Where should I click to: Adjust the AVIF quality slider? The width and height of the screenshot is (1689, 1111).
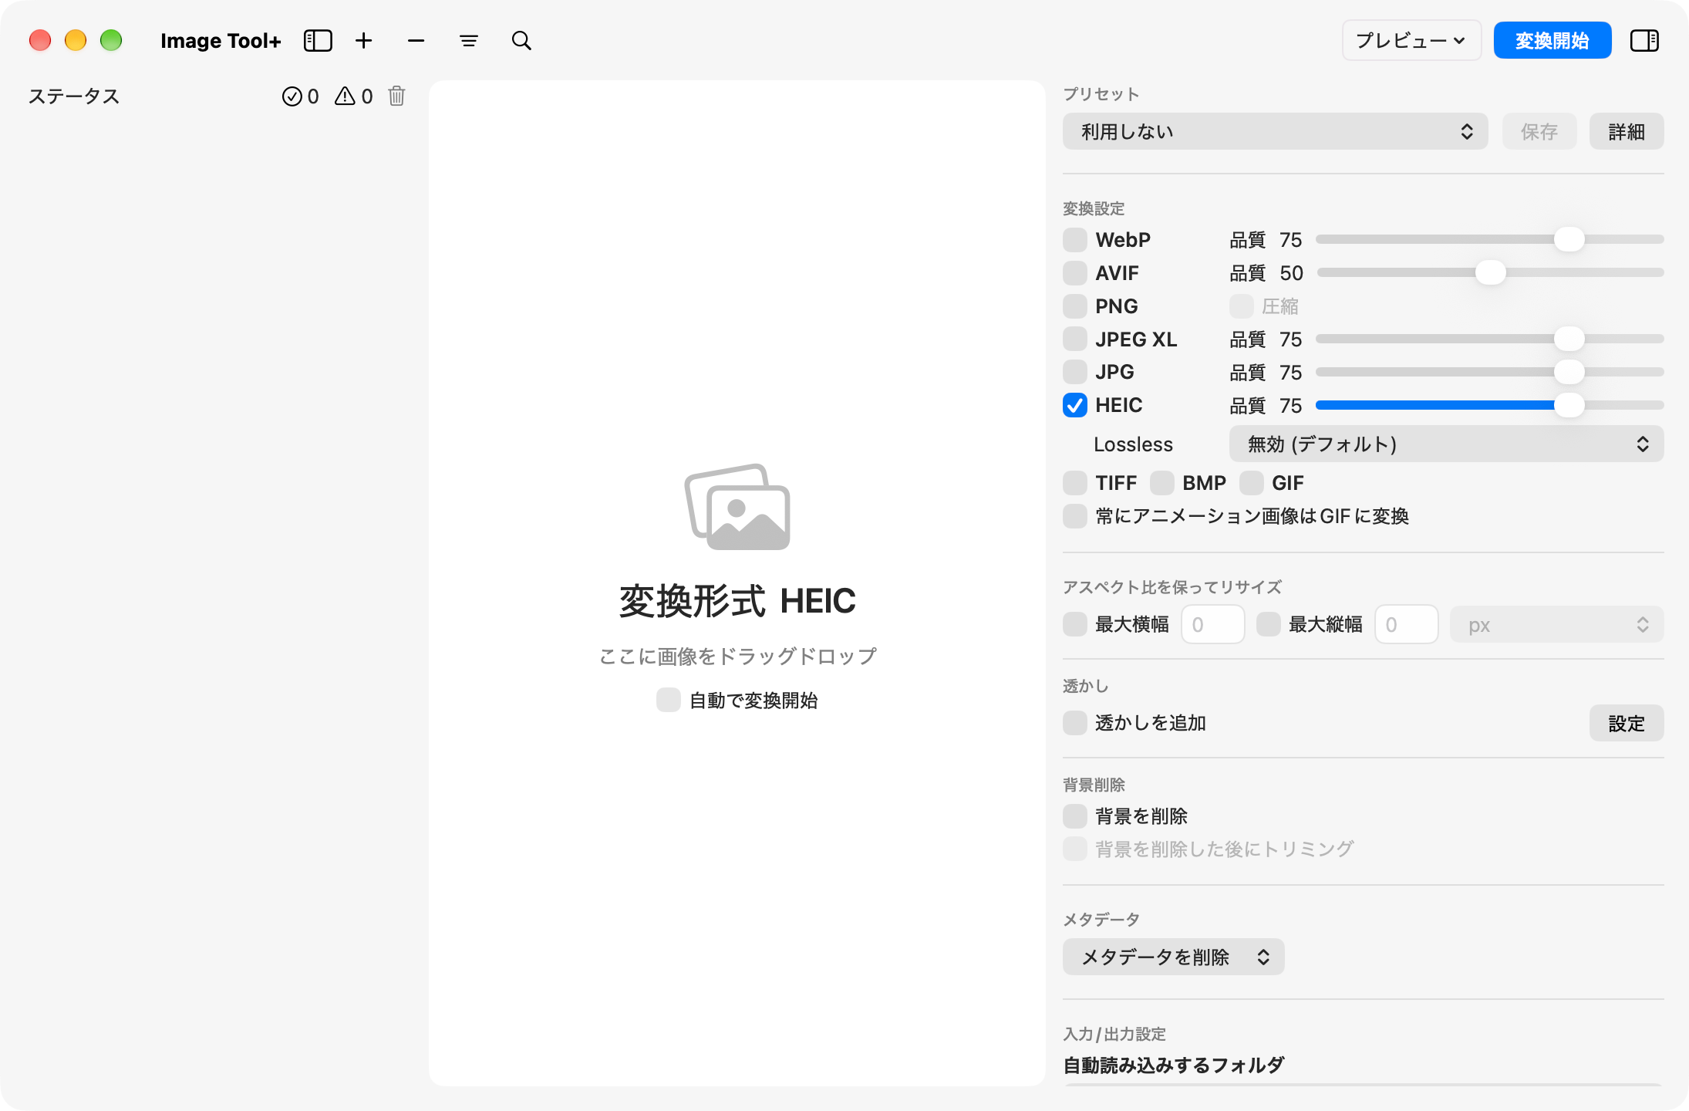point(1490,273)
